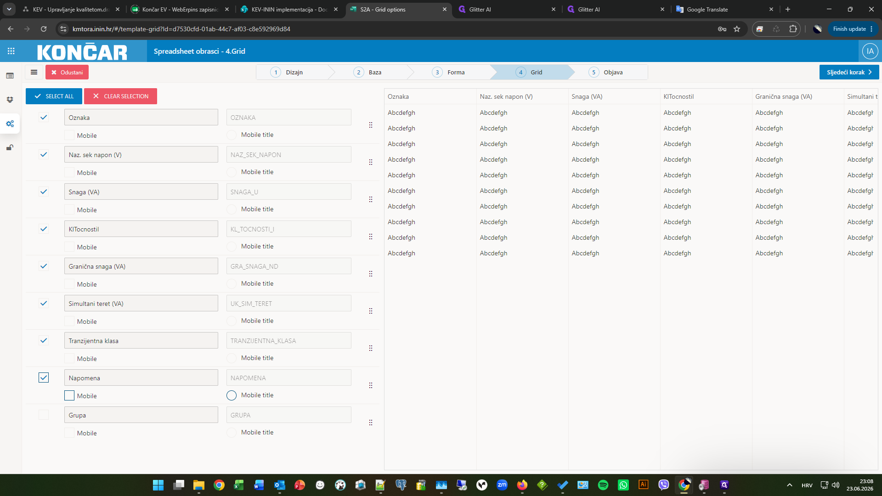This screenshot has width=882, height=496.
Task: Enable the Grupa column checkbox
Action: tap(44, 415)
